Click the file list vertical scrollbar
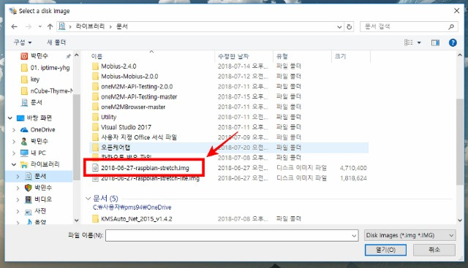Image resolution: width=468 pixels, height=268 pixels. pyautogui.click(x=460, y=142)
